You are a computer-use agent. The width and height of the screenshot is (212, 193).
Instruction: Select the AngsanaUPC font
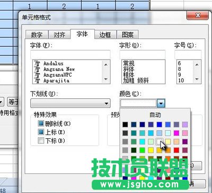pos(57,75)
